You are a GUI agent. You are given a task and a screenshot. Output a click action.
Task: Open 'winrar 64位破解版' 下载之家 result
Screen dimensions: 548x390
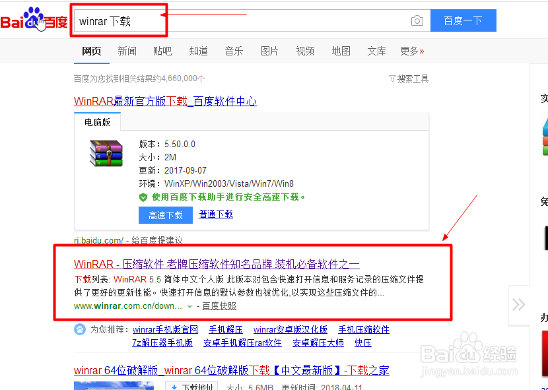tap(232, 370)
